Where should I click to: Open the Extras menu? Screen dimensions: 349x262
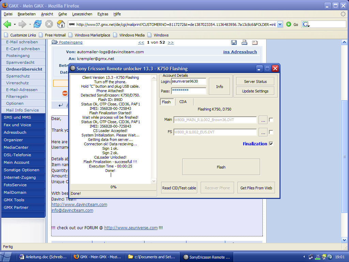click(103, 14)
